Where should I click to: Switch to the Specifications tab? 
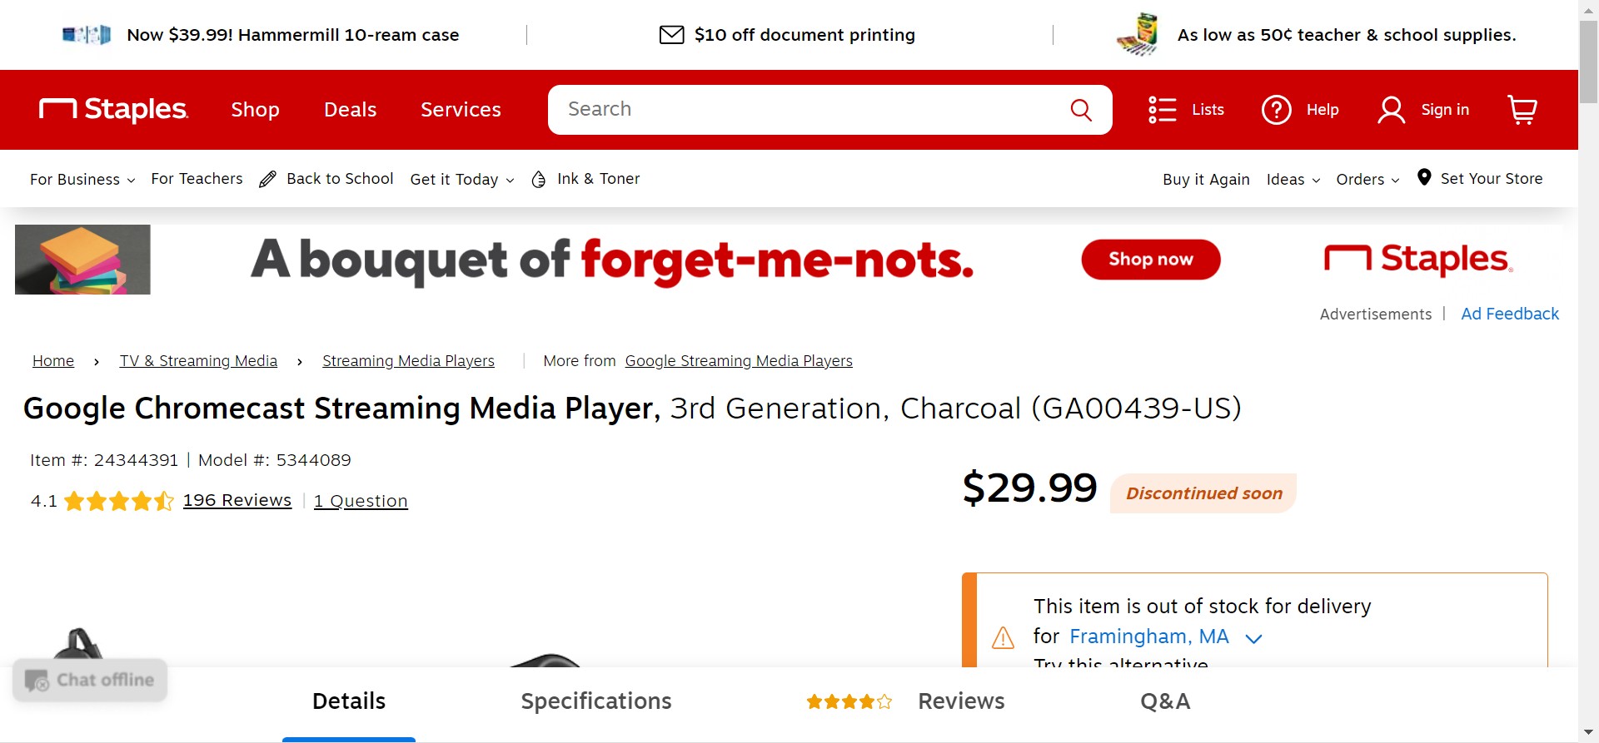pos(596,701)
